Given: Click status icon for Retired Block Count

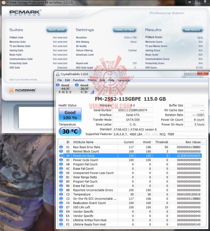Looking at the screenshot, I should (61, 151).
